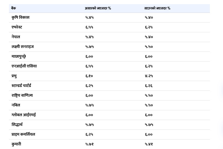Click कुमारी's असार rate ५.७१

pos(89,144)
